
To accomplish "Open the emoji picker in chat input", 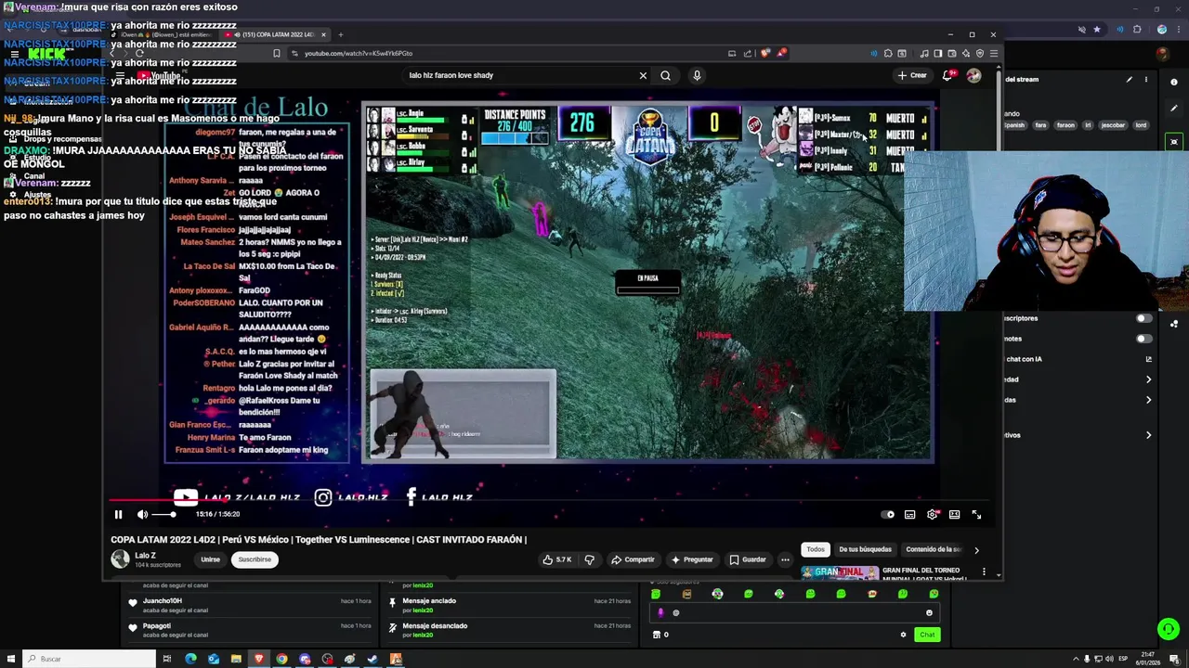I will 929,612.
